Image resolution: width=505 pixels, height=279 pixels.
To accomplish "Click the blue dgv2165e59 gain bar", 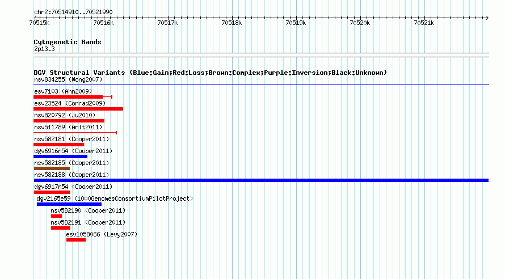I will point(69,204).
